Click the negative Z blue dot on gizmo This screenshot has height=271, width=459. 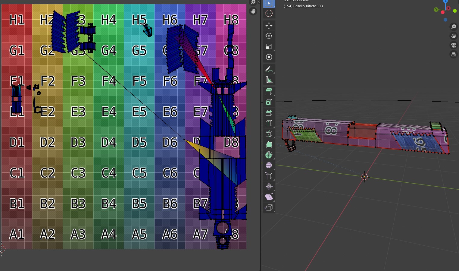[x=445, y=20]
